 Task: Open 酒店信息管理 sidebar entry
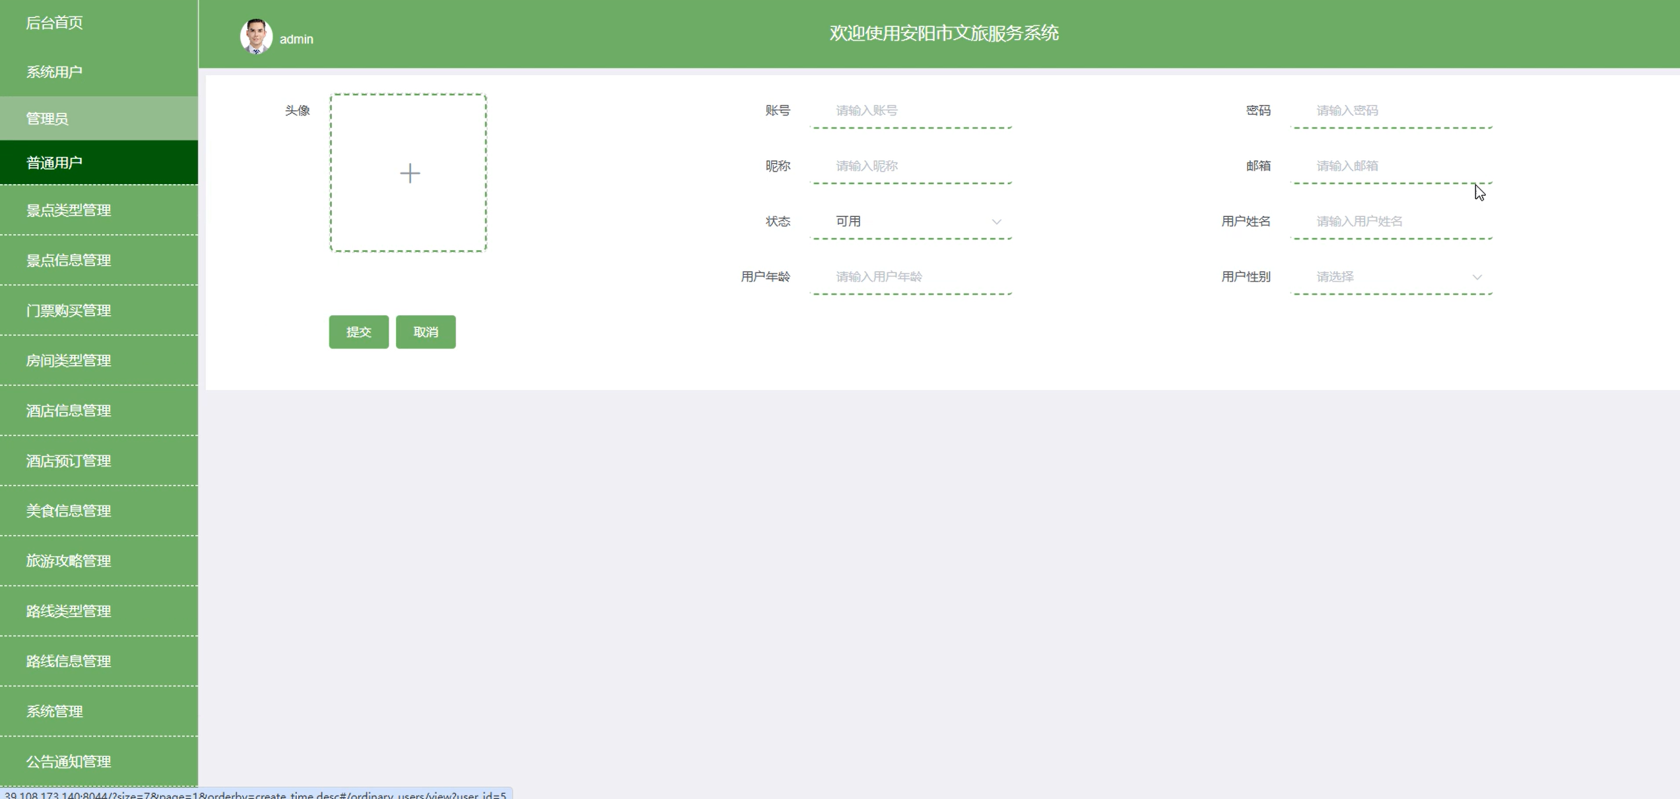[x=69, y=411]
